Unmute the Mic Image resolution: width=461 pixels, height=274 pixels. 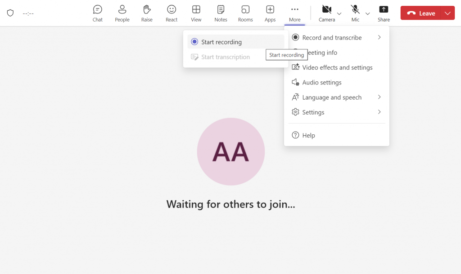(355, 13)
